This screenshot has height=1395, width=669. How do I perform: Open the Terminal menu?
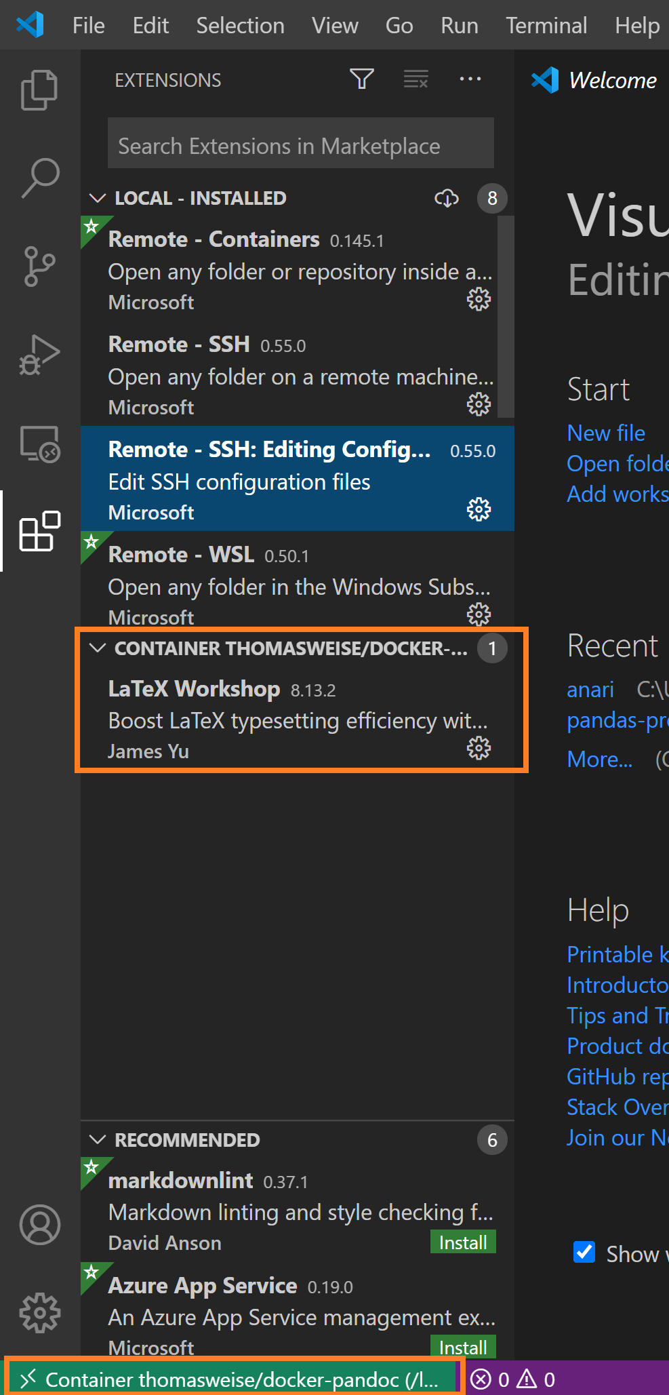point(546,26)
